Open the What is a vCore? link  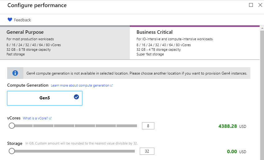pos(35,118)
